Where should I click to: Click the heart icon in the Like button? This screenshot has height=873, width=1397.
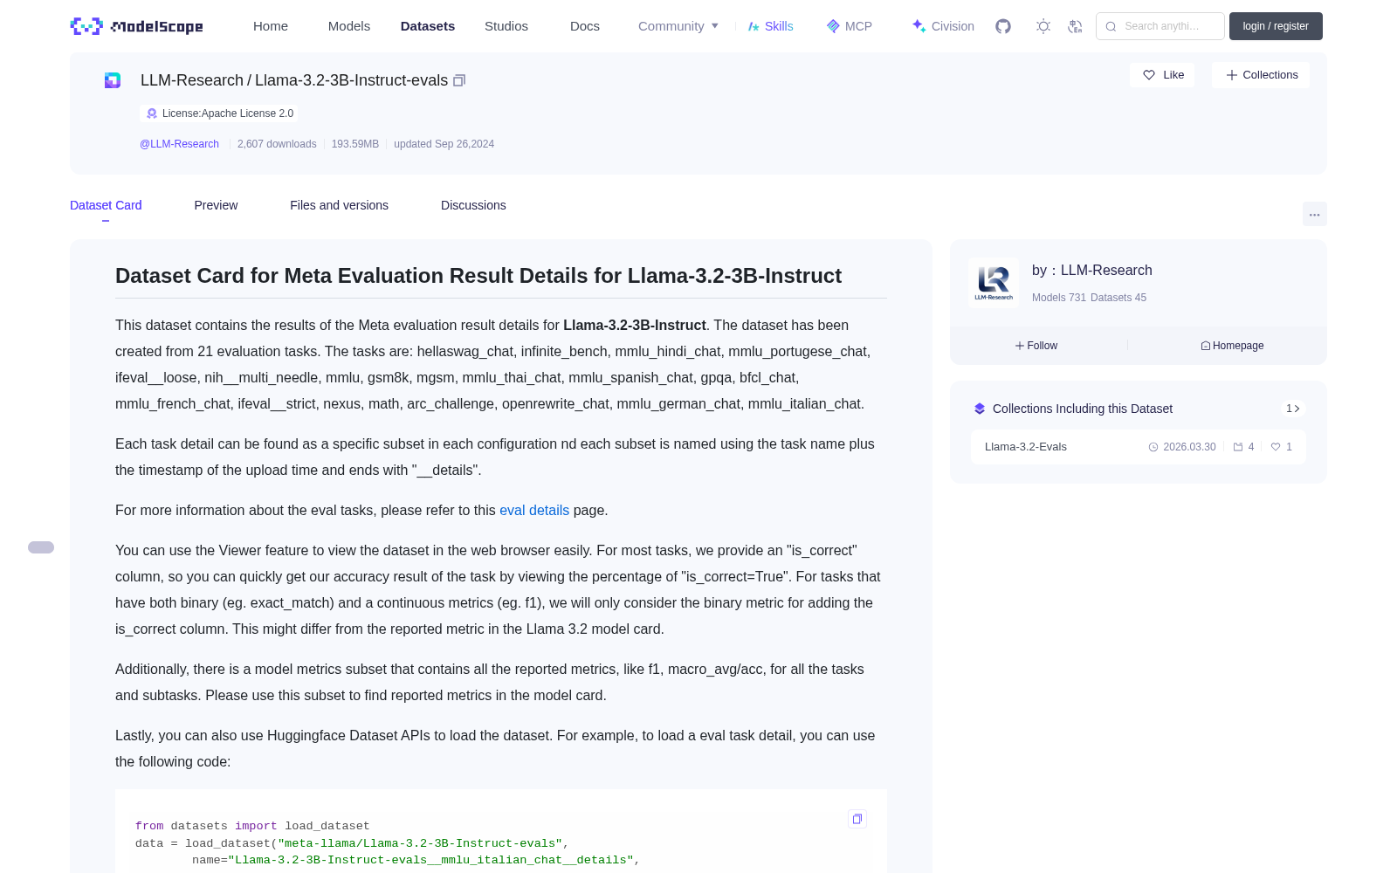coord(1149,75)
